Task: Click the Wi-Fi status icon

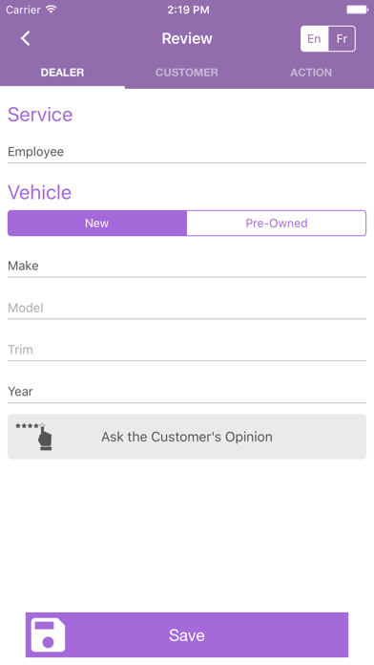Action: (52, 10)
